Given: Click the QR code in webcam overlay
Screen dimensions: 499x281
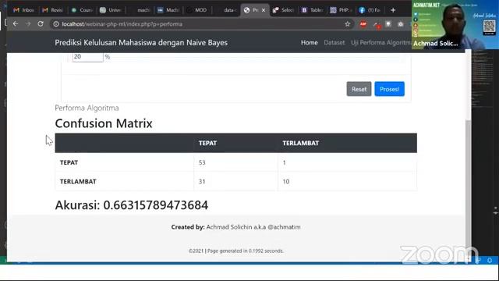Looking at the screenshot, I should click(489, 27).
